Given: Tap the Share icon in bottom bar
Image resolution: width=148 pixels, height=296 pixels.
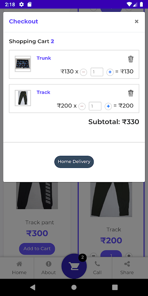Looking at the screenshot, I should [x=127, y=264].
